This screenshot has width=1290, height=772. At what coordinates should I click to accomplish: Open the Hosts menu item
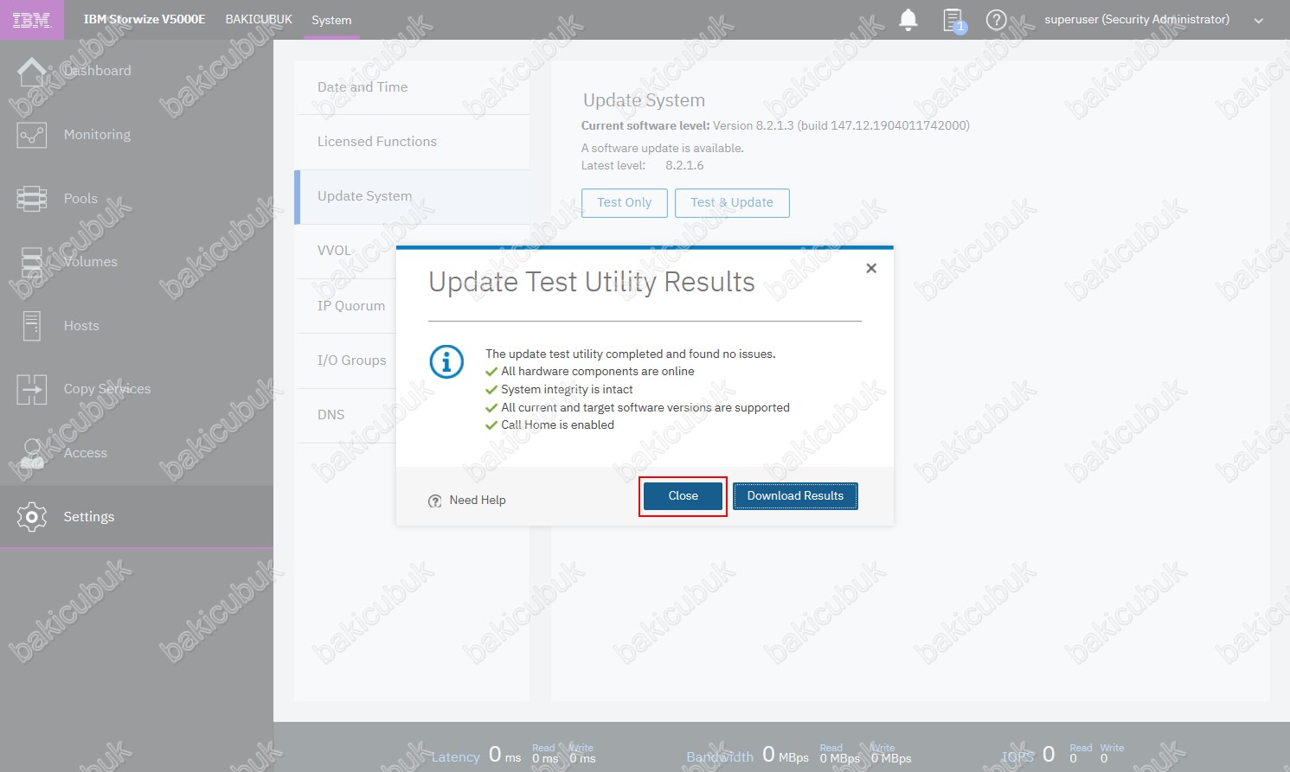[81, 326]
